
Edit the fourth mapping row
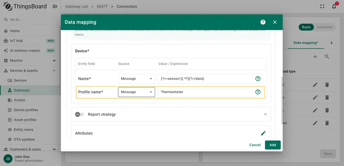315,123
